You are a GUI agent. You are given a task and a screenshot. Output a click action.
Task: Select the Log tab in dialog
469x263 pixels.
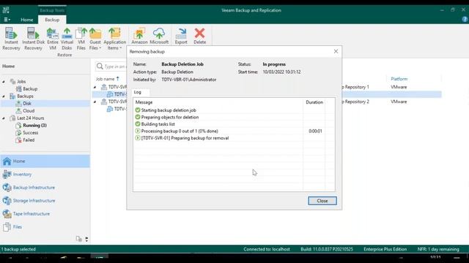138,92
